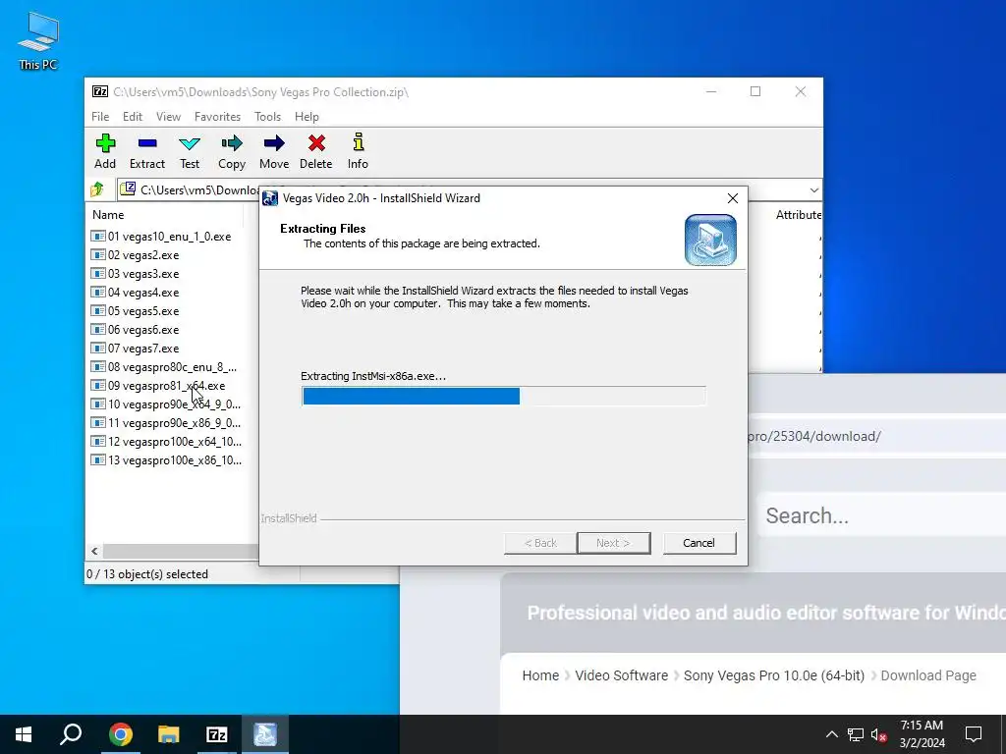The image size is (1006, 754).
Task: Open the File menu in 7-Zip
Action: point(100,117)
